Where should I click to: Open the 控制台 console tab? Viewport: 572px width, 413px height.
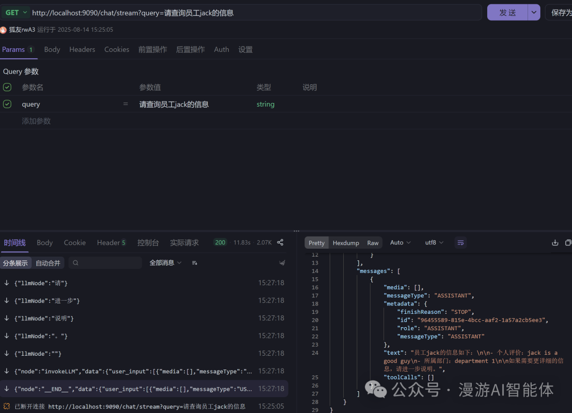click(148, 242)
